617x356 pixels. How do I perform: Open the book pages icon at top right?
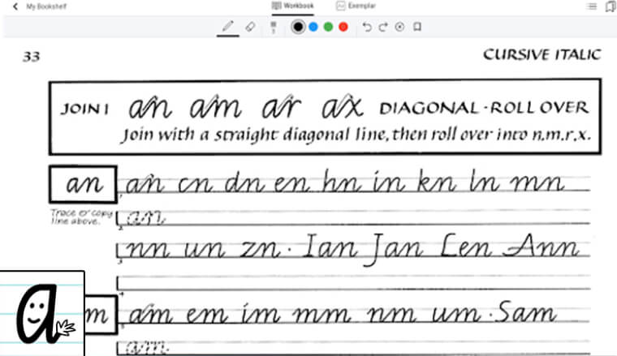pos(611,6)
